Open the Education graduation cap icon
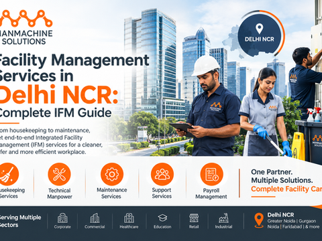 (x=162, y=218)
